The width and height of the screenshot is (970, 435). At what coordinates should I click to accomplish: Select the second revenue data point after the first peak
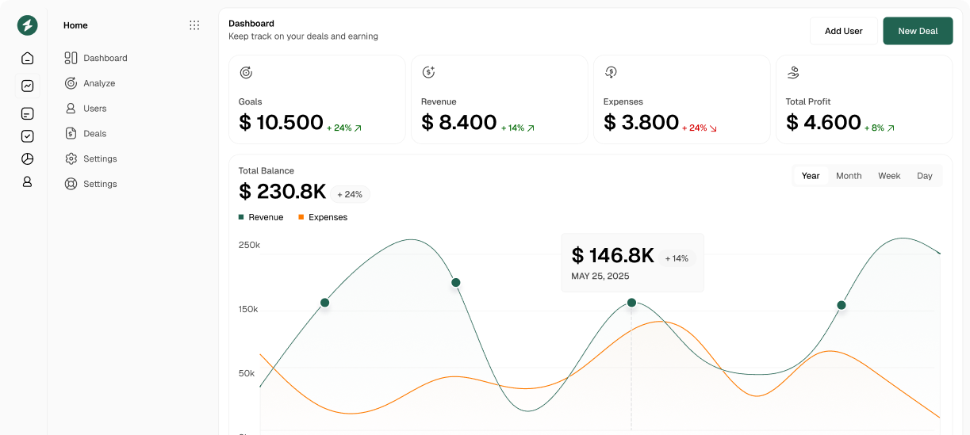point(456,282)
